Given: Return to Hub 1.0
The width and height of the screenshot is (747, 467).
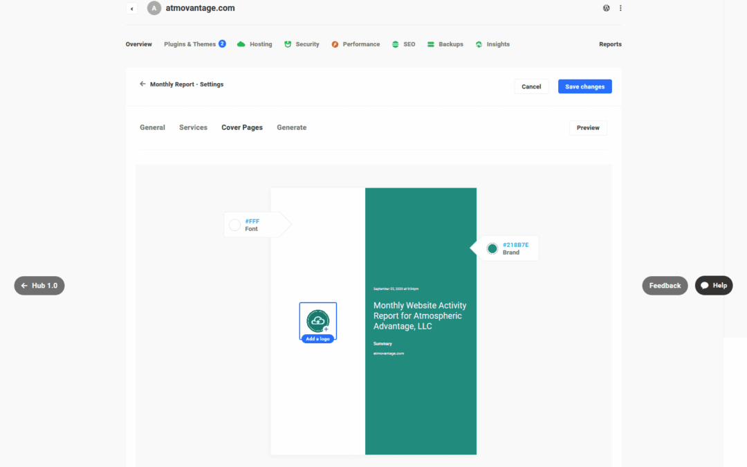Looking at the screenshot, I should tap(39, 286).
